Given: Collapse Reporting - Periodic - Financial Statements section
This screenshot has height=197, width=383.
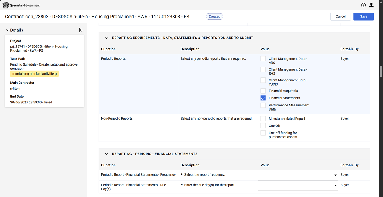Looking at the screenshot, I should click(x=106, y=154).
